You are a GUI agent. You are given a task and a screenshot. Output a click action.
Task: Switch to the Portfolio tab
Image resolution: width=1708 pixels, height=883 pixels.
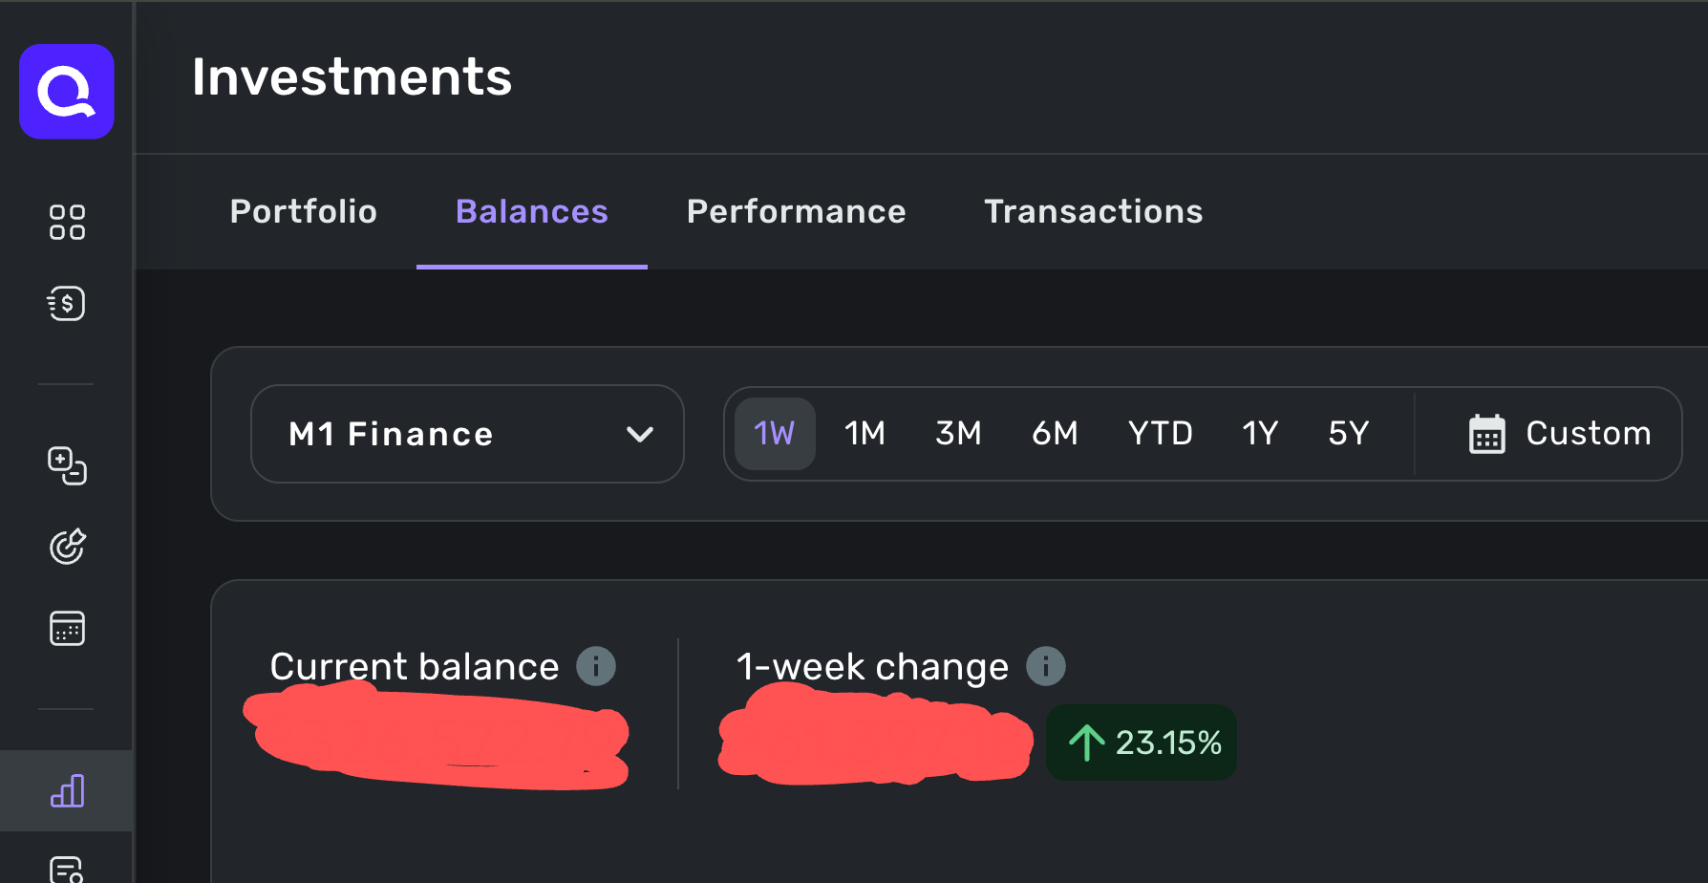(304, 211)
